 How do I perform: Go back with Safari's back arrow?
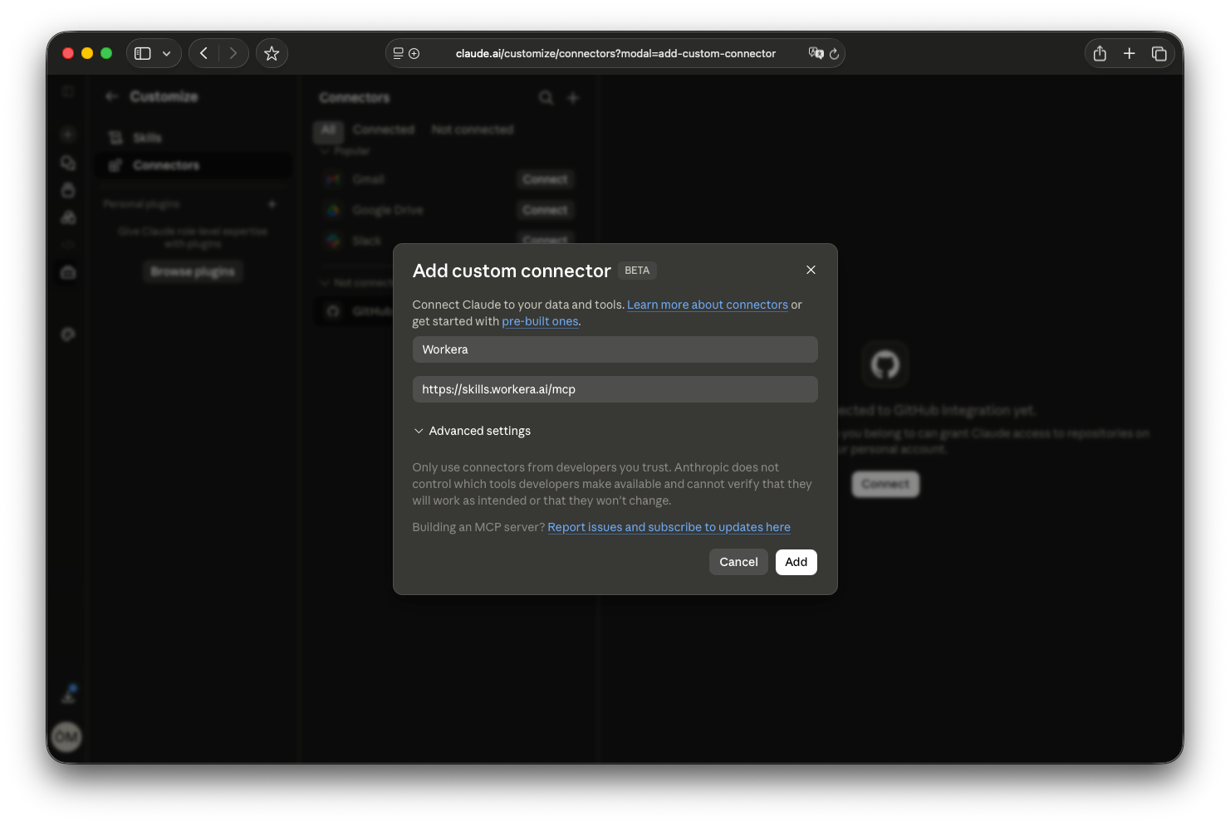coord(203,53)
